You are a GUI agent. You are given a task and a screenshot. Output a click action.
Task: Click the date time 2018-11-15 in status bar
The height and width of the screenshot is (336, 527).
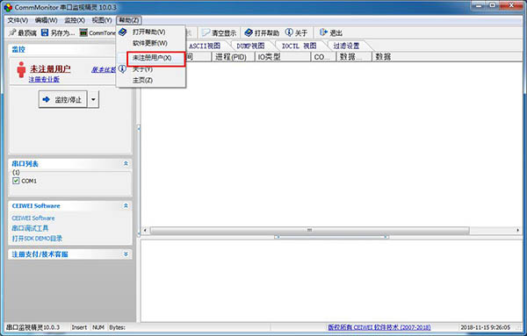pyautogui.click(x=486, y=327)
